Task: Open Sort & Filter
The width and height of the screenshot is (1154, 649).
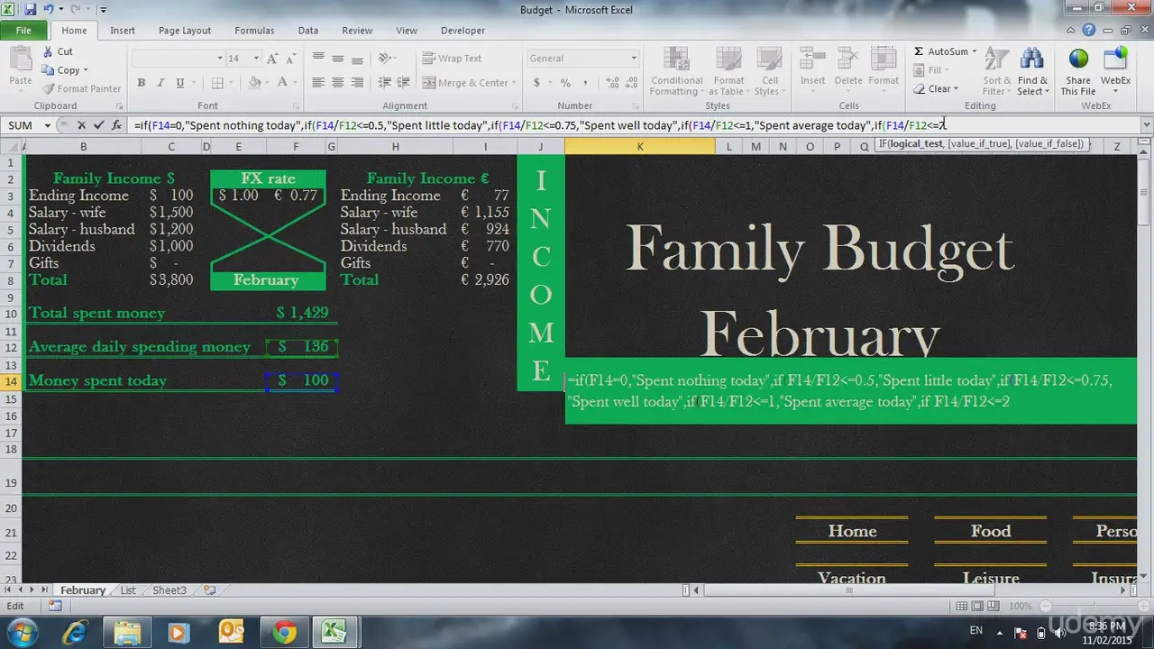Action: [x=995, y=72]
